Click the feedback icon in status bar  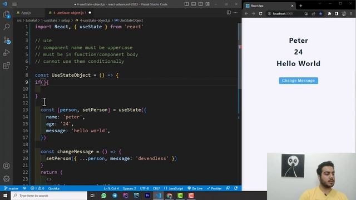click(228, 188)
